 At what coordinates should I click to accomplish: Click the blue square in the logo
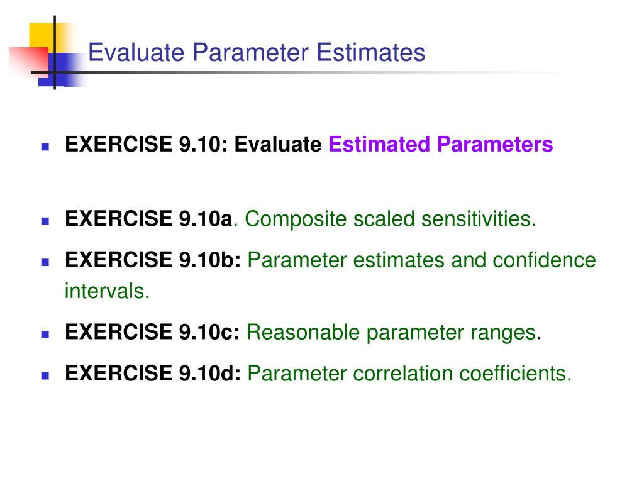tap(62, 70)
